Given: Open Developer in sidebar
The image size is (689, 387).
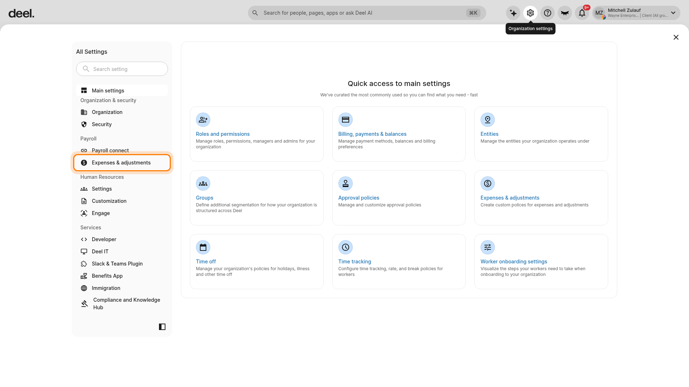Looking at the screenshot, I should coord(122,239).
